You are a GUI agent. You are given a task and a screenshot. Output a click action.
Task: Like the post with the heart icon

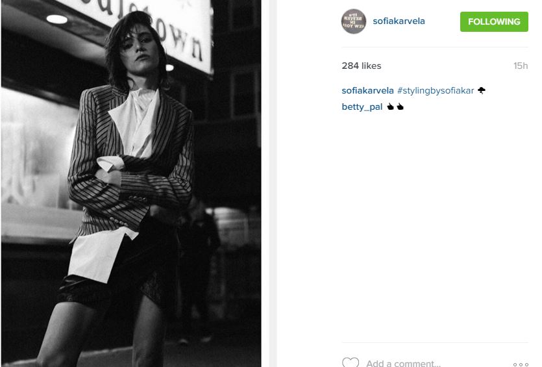click(351, 362)
